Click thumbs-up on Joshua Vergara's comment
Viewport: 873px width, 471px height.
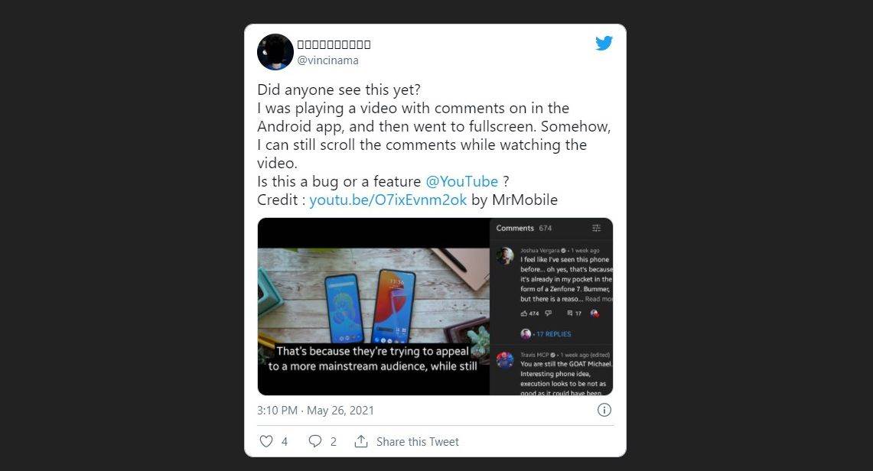[524, 313]
